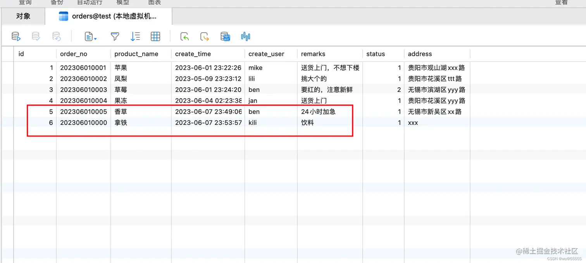Select the orders@test tab
The width and height of the screenshot is (586, 263).
click(x=109, y=16)
